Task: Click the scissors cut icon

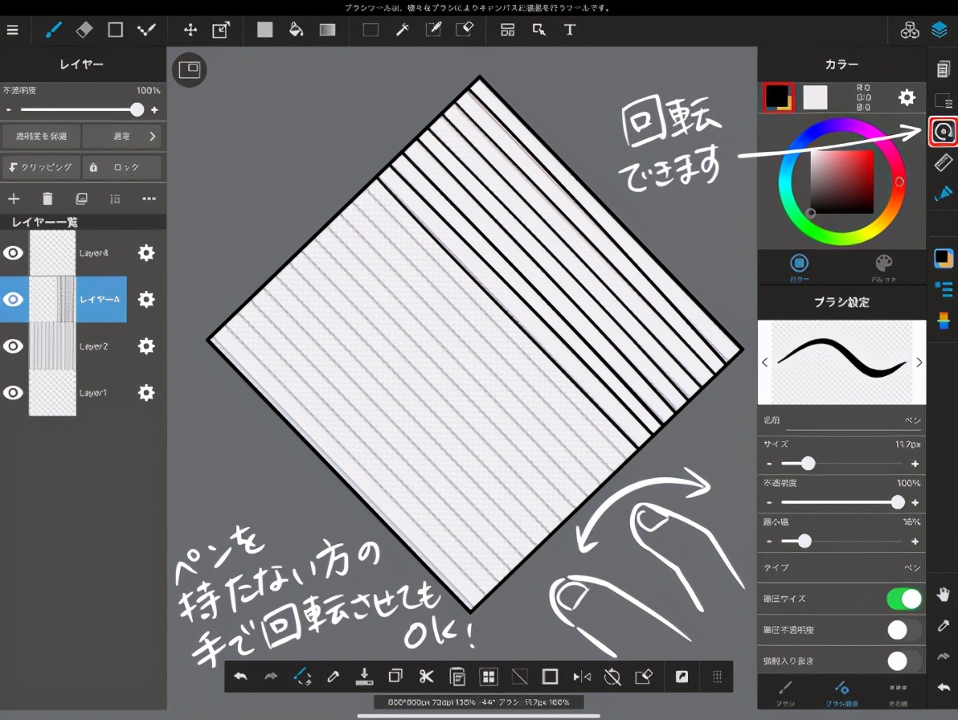Action: [426, 677]
